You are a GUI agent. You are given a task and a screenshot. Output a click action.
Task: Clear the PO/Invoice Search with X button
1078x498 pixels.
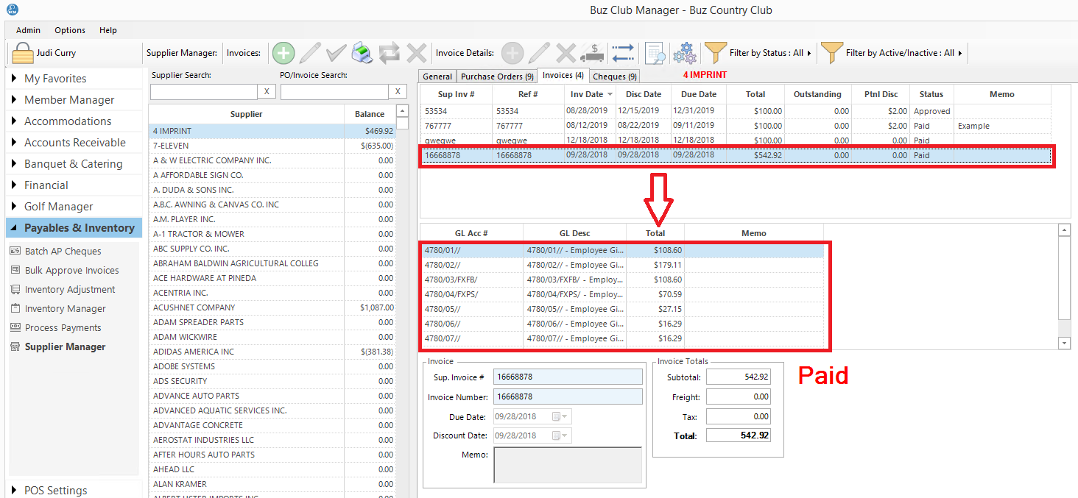(398, 91)
